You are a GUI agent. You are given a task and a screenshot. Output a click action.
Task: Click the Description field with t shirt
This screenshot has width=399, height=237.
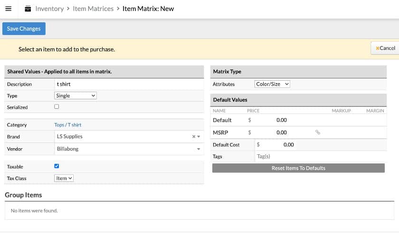pos(129,84)
